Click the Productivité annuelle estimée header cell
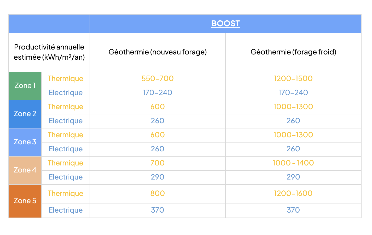Viewport: 372px width, 235px height. (x=49, y=52)
